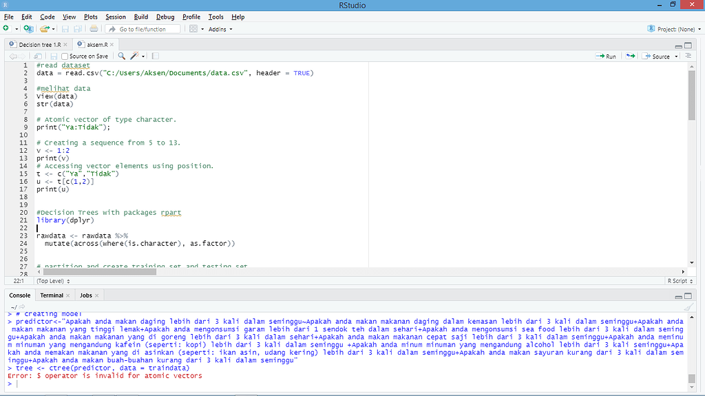The height and width of the screenshot is (396, 705).
Task: Enable the Source on Save checkbox
Action: 65,56
